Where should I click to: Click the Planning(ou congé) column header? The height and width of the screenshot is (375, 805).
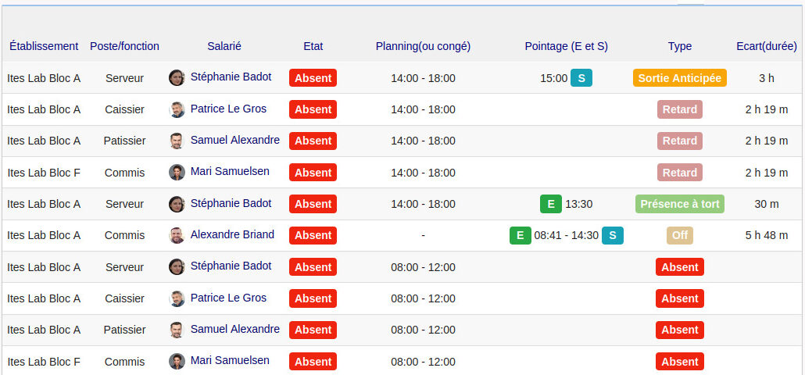tap(423, 46)
